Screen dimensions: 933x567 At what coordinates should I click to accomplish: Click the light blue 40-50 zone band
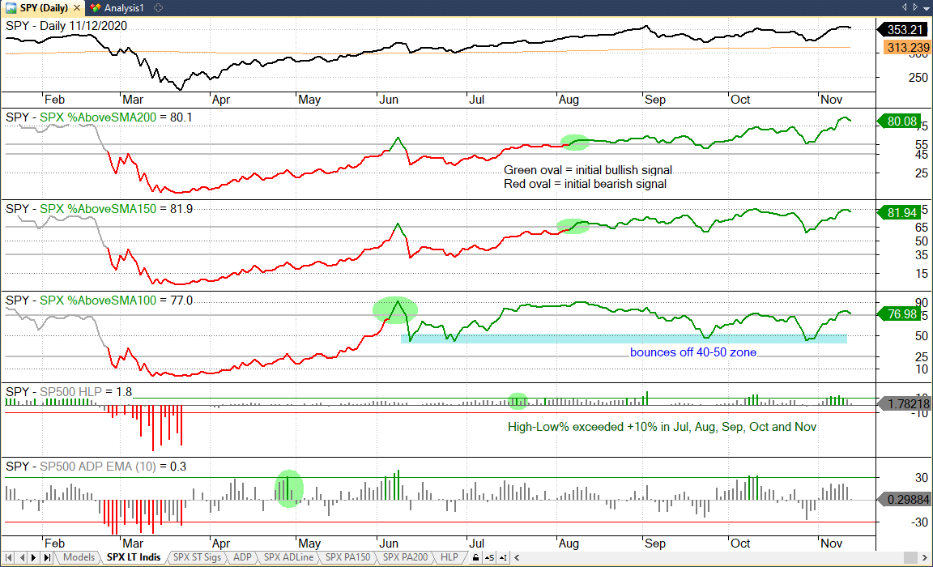pyautogui.click(x=624, y=339)
